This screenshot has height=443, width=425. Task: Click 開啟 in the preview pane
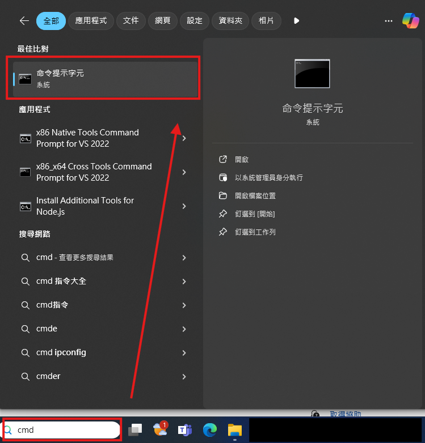pyautogui.click(x=242, y=160)
